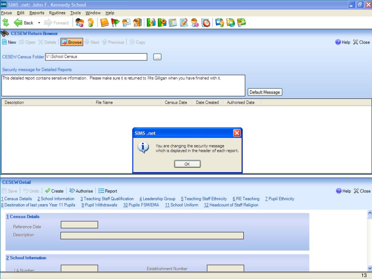Open the Help menu in the menu bar
Viewport: 372px width, 279px height.
(110, 13)
